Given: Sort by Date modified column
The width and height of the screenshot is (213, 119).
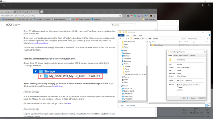Looking at the screenshot, I should [x=183, y=42].
